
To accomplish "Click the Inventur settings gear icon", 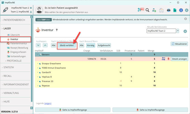I will [185, 31].
